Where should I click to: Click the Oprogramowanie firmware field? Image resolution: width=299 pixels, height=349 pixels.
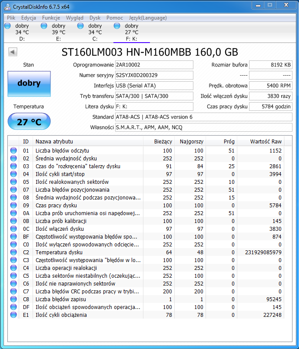pyautogui.click(x=154, y=65)
